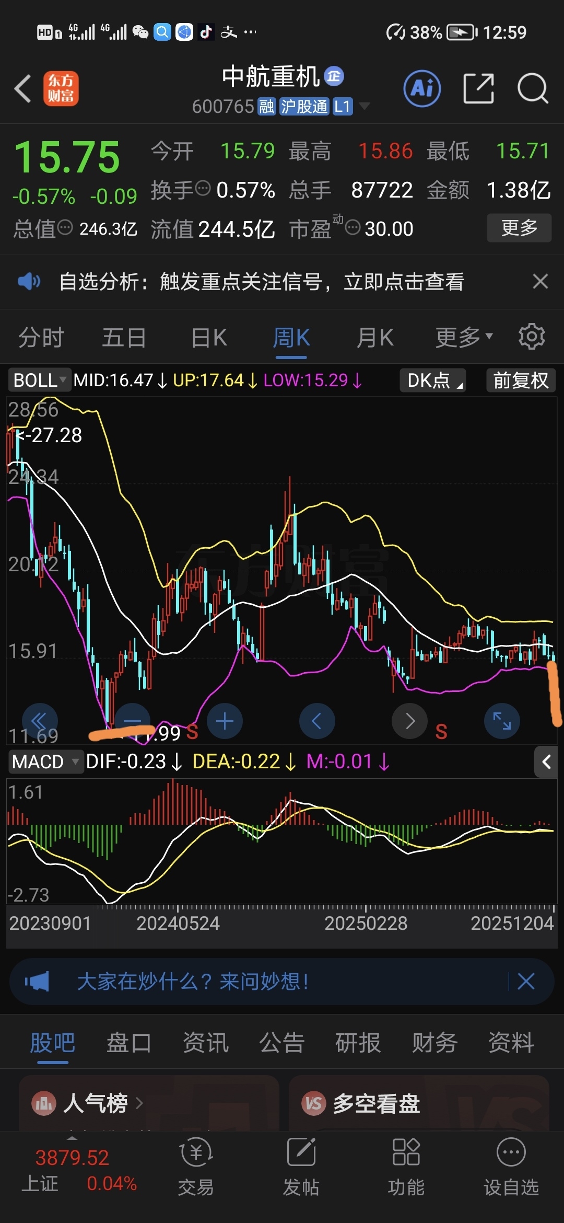Tap the 总手 87722 value
The width and height of the screenshot is (564, 1223).
tap(382, 190)
